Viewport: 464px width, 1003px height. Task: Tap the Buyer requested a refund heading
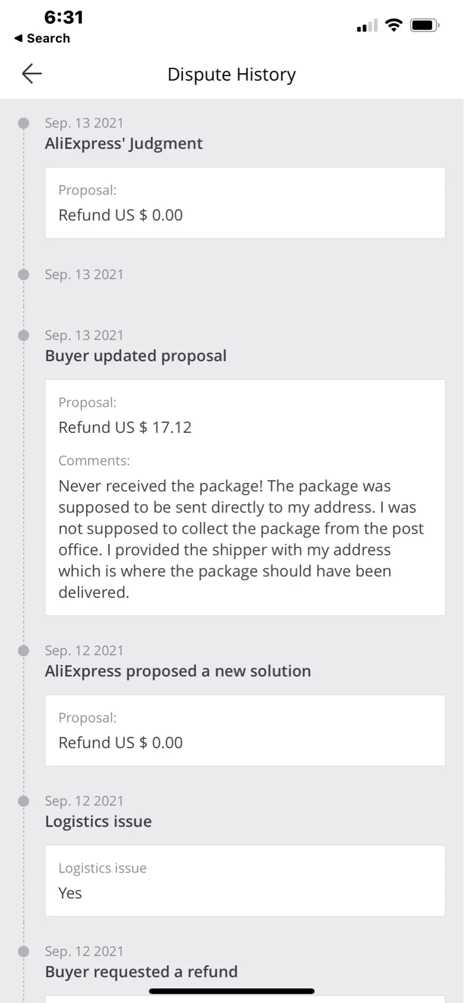pos(141,972)
